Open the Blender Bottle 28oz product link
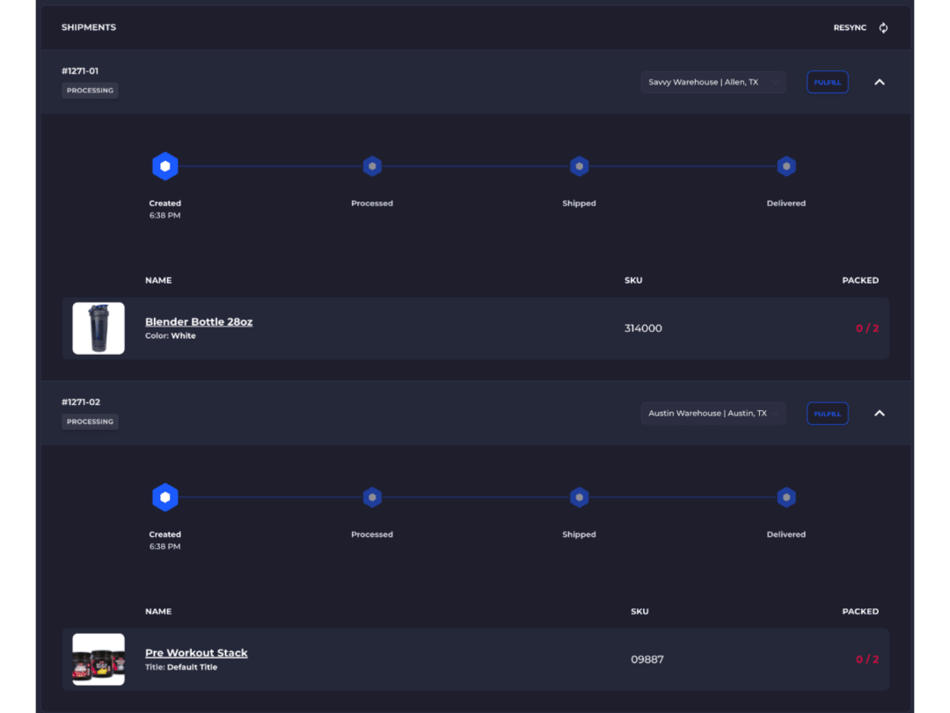The height and width of the screenshot is (713, 950). (199, 322)
